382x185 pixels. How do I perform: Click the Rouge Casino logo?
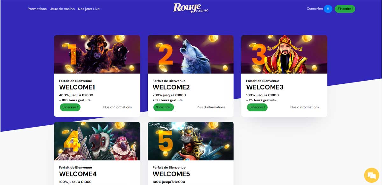click(x=191, y=8)
